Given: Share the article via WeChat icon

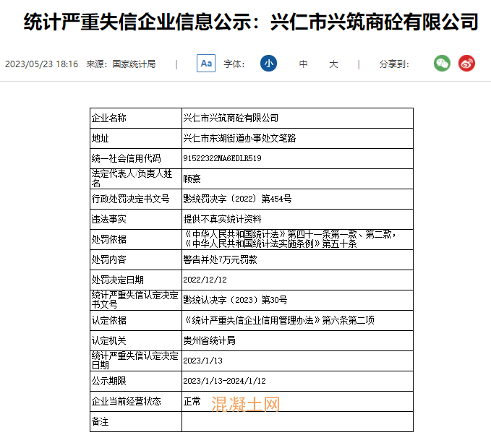Looking at the screenshot, I should pyautogui.click(x=442, y=64).
